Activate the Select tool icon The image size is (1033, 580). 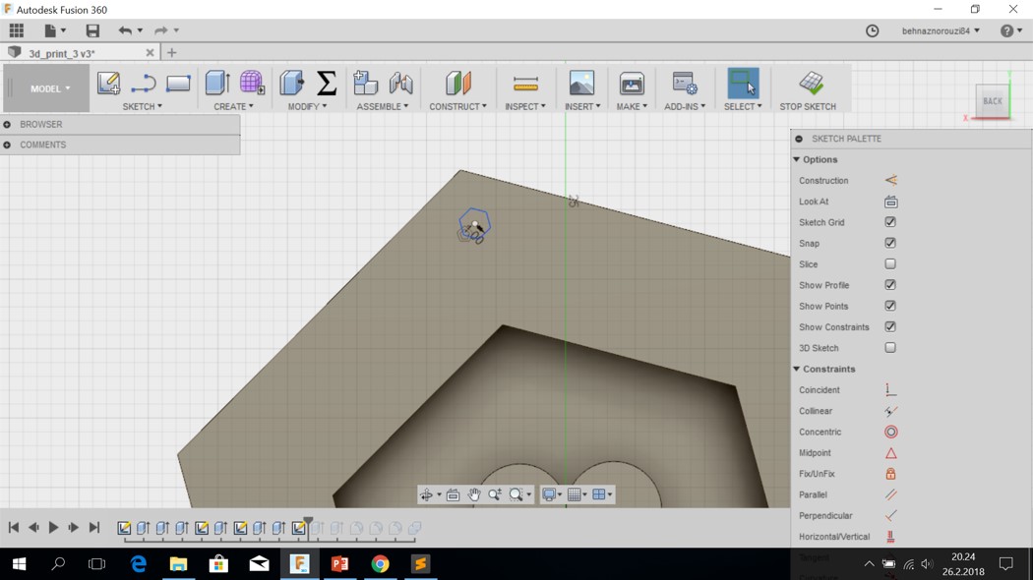[x=743, y=84]
